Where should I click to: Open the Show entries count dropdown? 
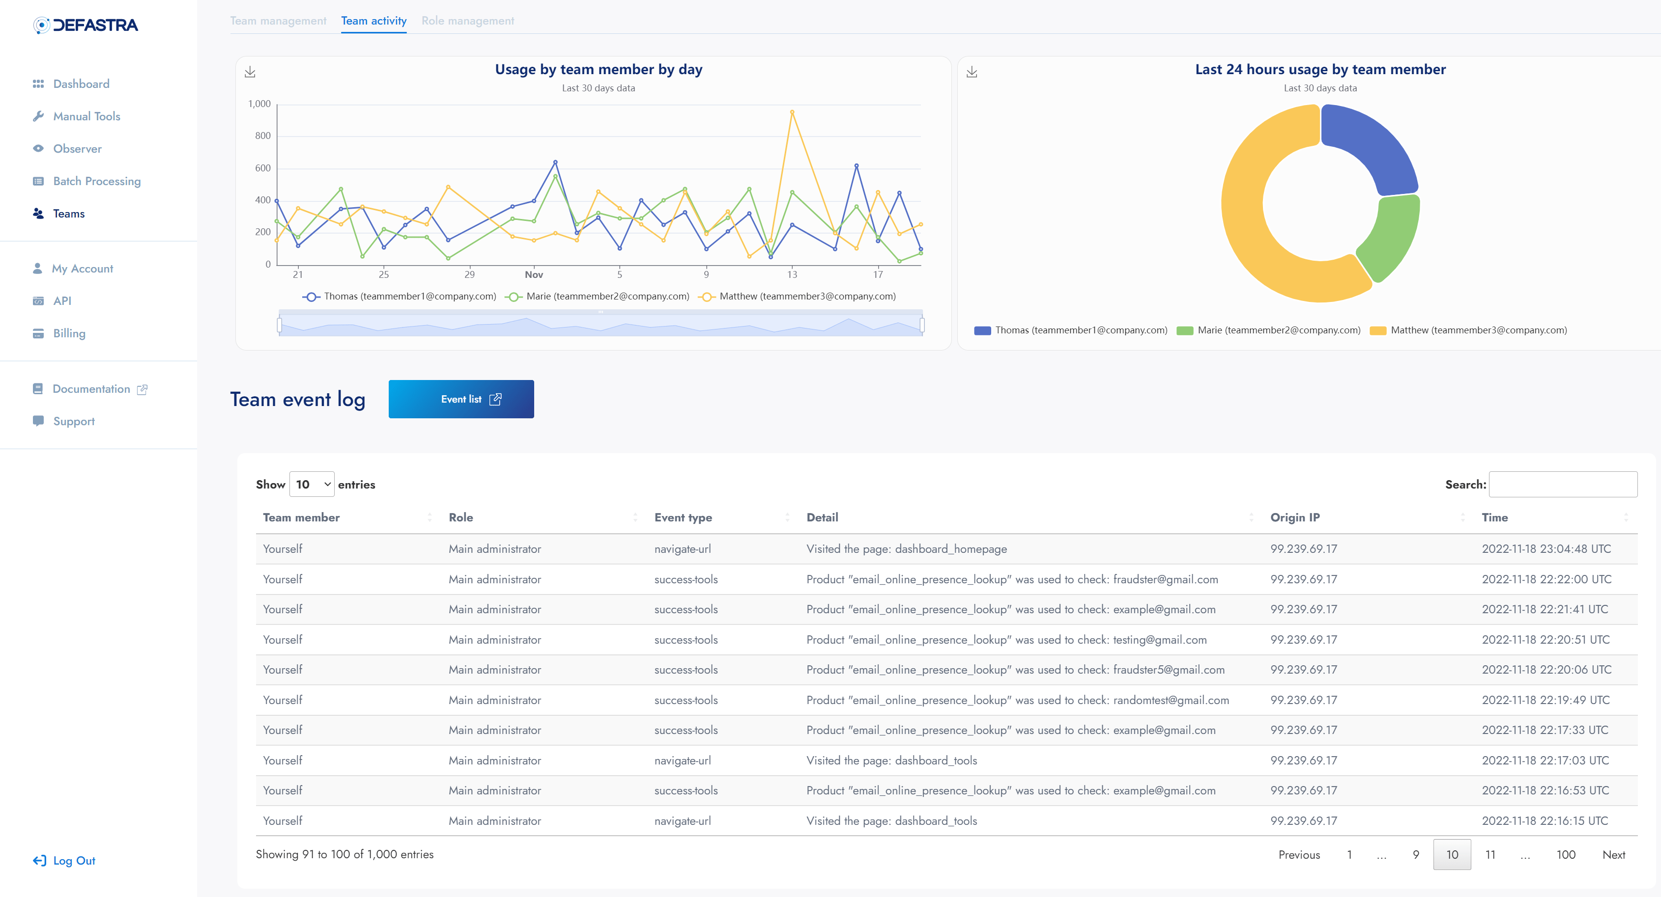tap(312, 484)
